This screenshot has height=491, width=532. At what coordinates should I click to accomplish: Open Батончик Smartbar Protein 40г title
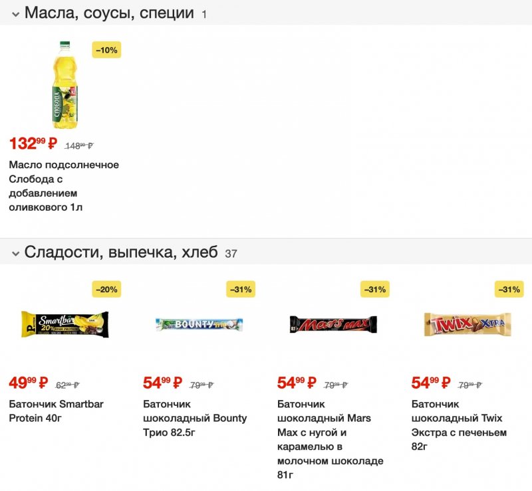56,411
